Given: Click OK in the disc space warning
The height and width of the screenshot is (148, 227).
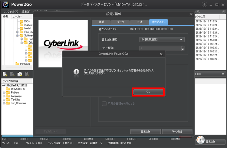Looking at the screenshot, I should tap(148, 92).
